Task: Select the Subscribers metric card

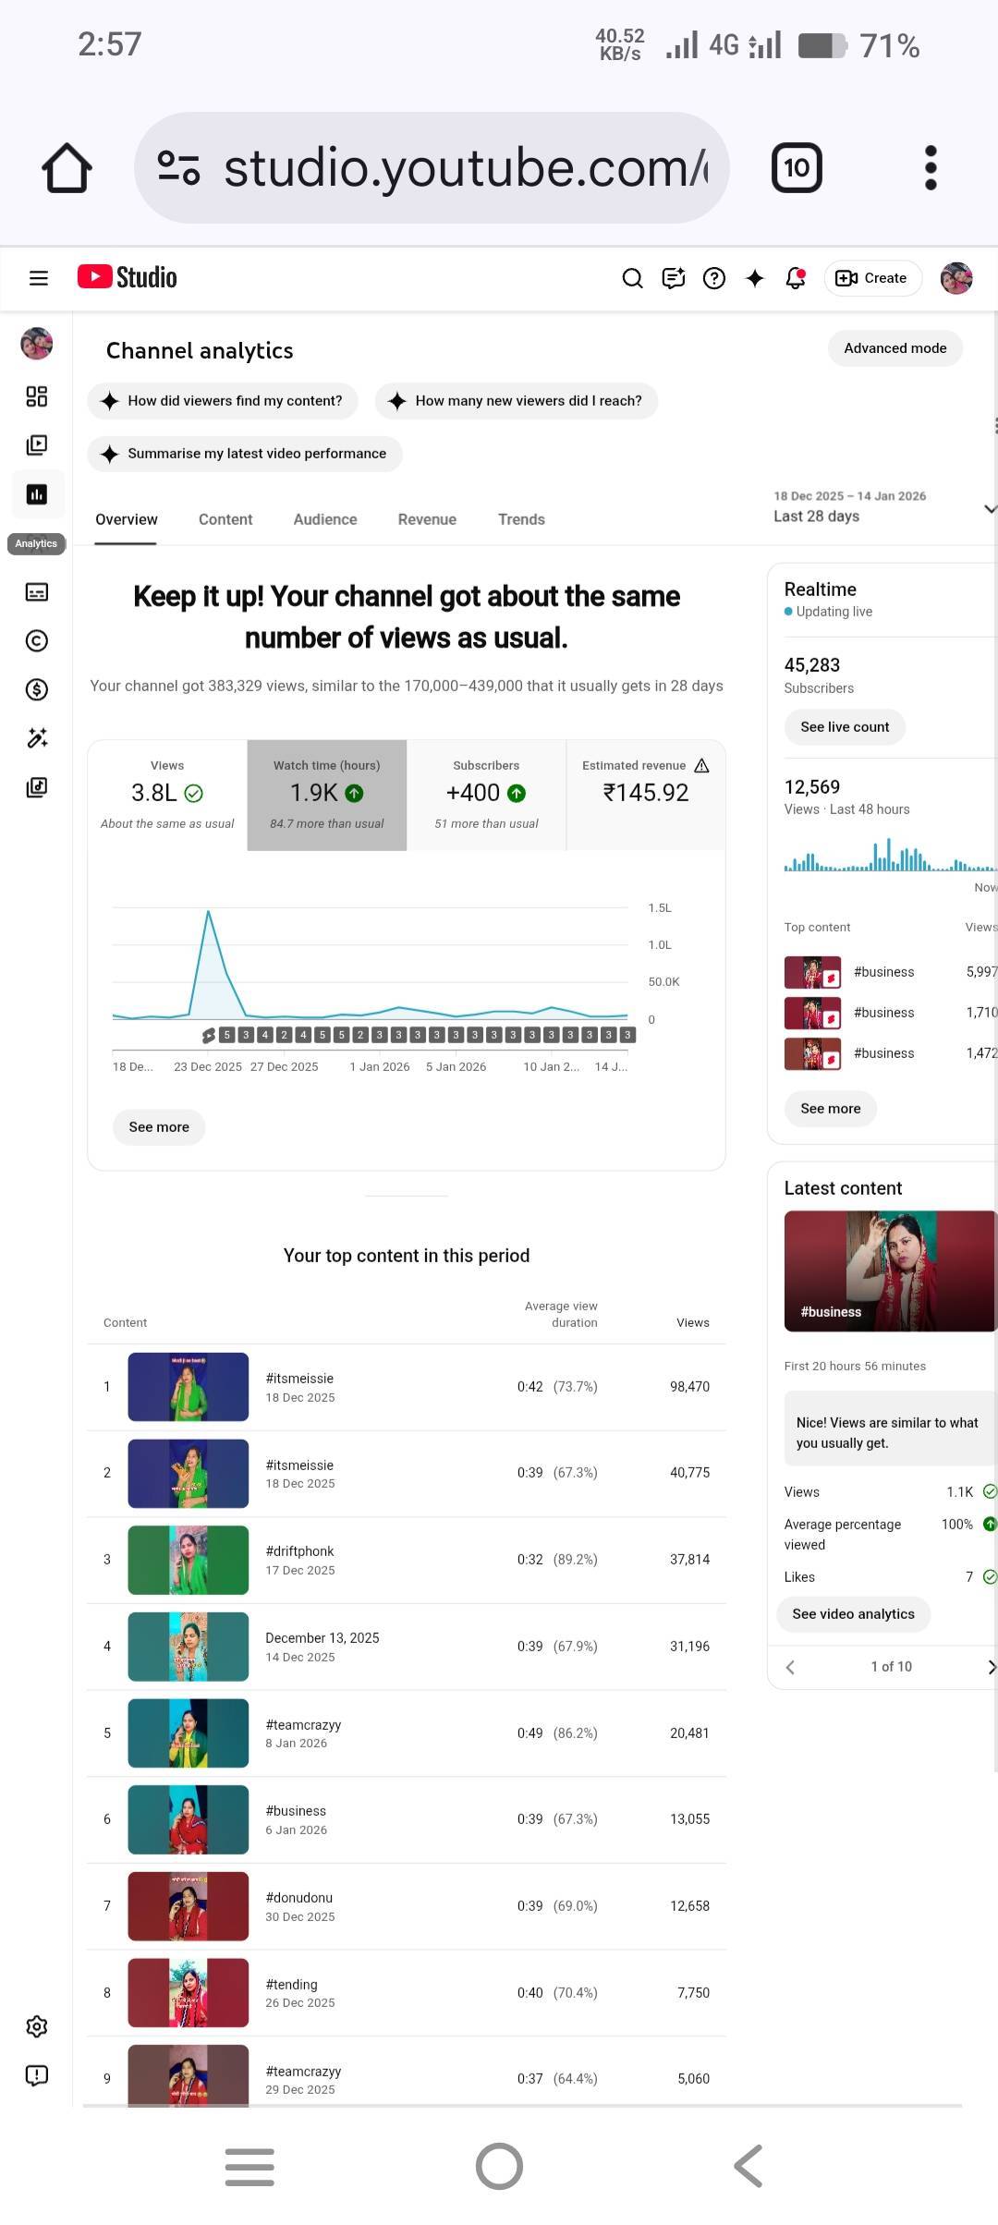Action: point(486,795)
